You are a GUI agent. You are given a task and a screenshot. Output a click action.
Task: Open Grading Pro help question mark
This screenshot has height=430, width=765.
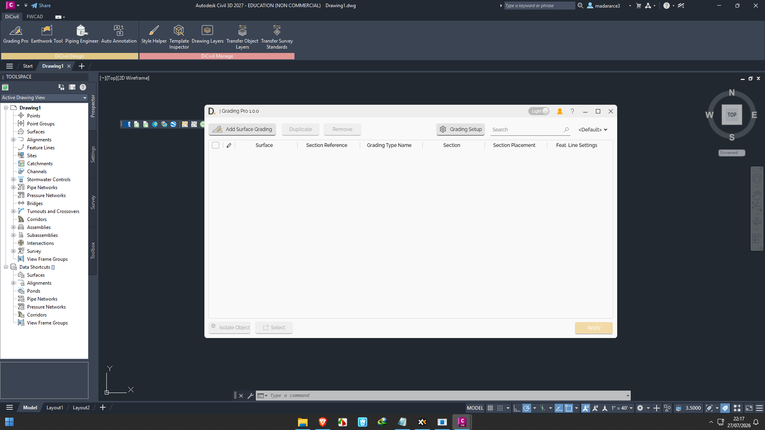[x=572, y=111]
